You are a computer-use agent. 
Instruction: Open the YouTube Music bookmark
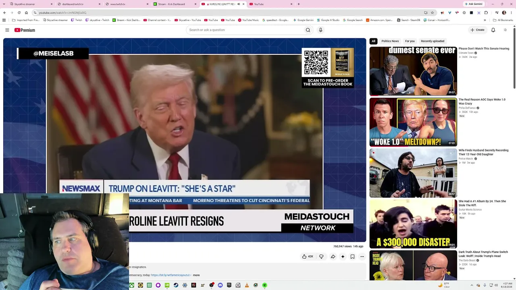coord(248,20)
